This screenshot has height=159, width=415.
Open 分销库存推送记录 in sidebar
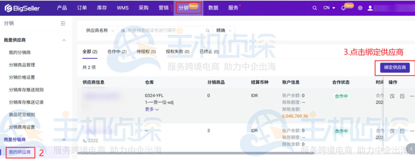(x=26, y=102)
